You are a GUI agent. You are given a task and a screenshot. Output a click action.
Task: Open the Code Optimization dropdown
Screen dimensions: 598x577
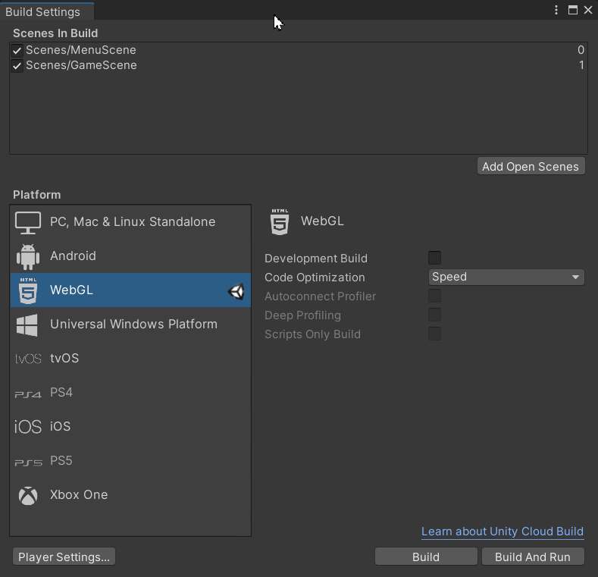[506, 277]
